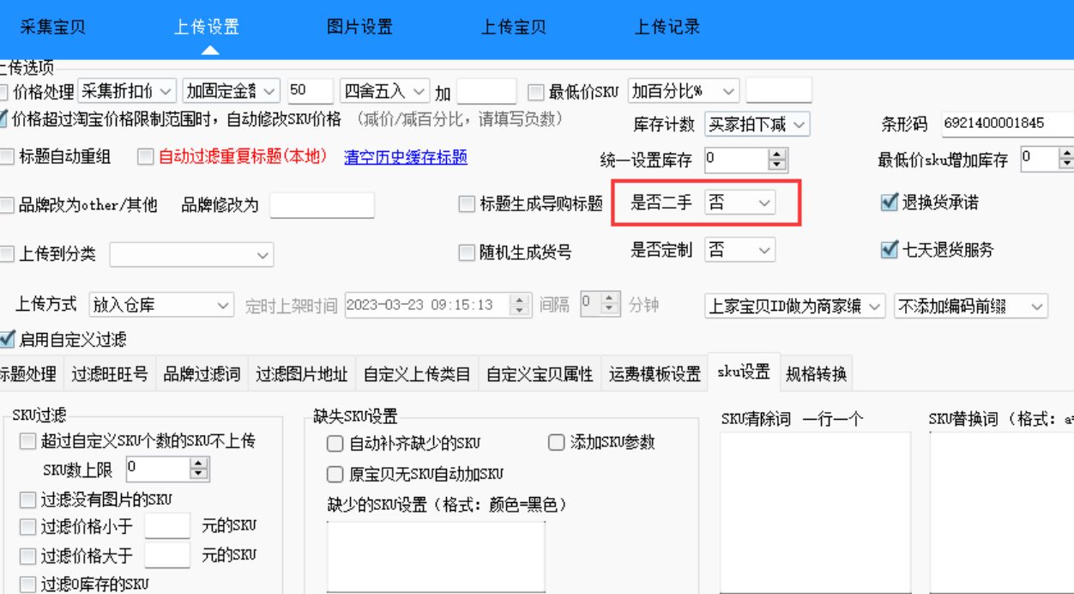The height and width of the screenshot is (594, 1074).
Task: Open the 库存计数 买家拍下减 dropdown
Action: click(757, 124)
